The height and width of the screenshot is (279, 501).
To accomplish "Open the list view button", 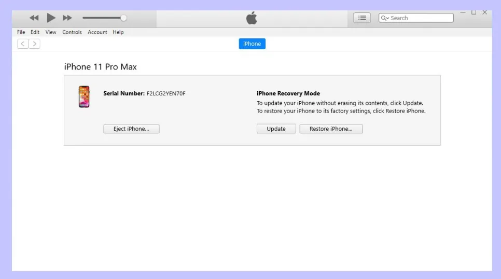I will click(x=362, y=18).
